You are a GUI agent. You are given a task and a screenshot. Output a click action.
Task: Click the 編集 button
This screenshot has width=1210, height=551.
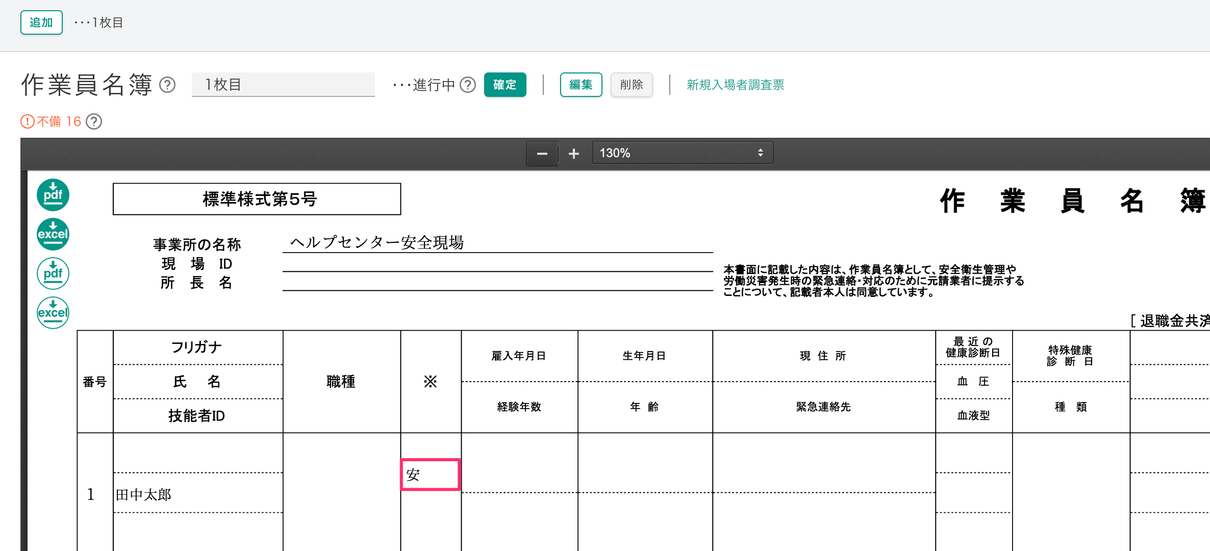coord(581,85)
